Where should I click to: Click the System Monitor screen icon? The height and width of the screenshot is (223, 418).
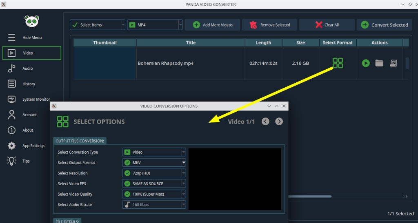point(11,99)
